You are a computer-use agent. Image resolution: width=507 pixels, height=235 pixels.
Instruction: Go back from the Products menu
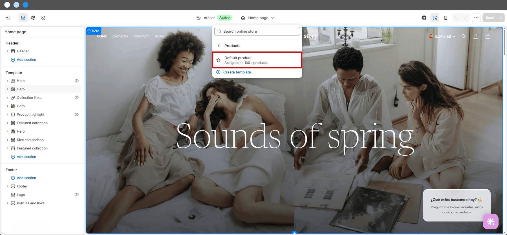click(x=219, y=46)
